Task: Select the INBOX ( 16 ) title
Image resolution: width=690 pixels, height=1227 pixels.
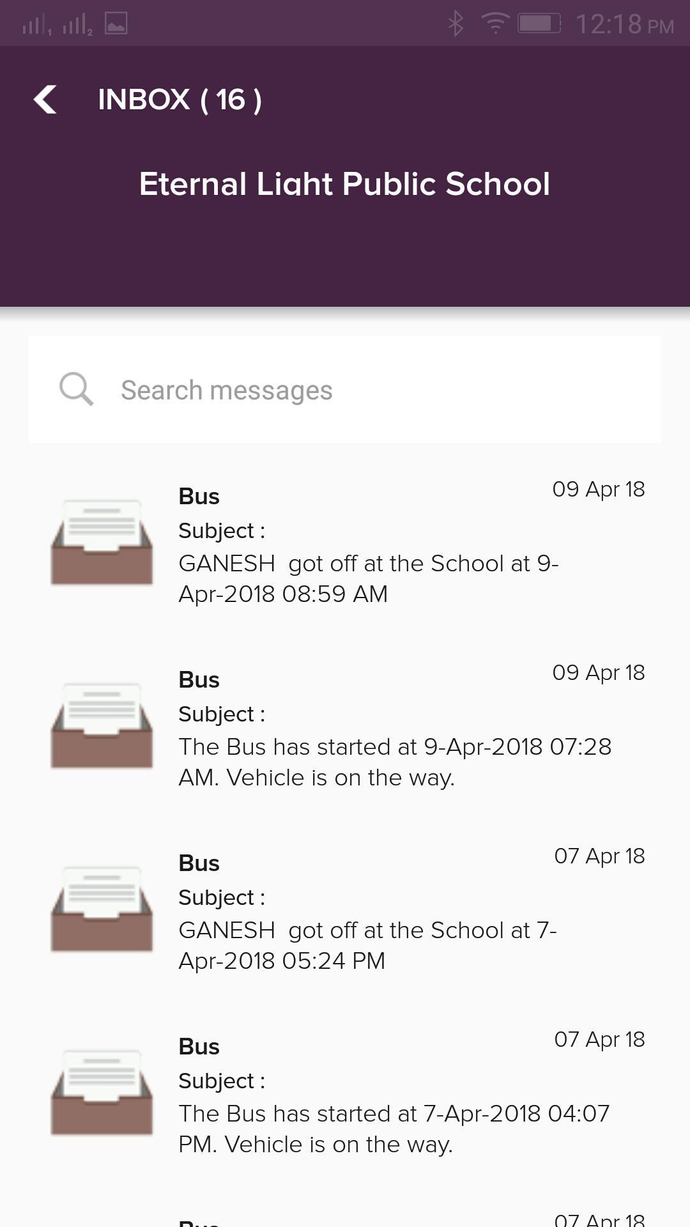Action: tap(180, 100)
